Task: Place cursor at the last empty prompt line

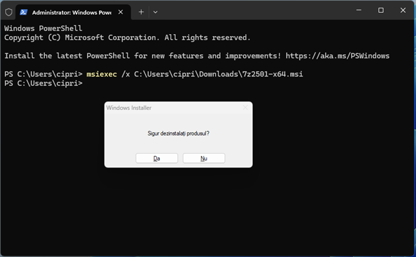Action: [x=90, y=84]
